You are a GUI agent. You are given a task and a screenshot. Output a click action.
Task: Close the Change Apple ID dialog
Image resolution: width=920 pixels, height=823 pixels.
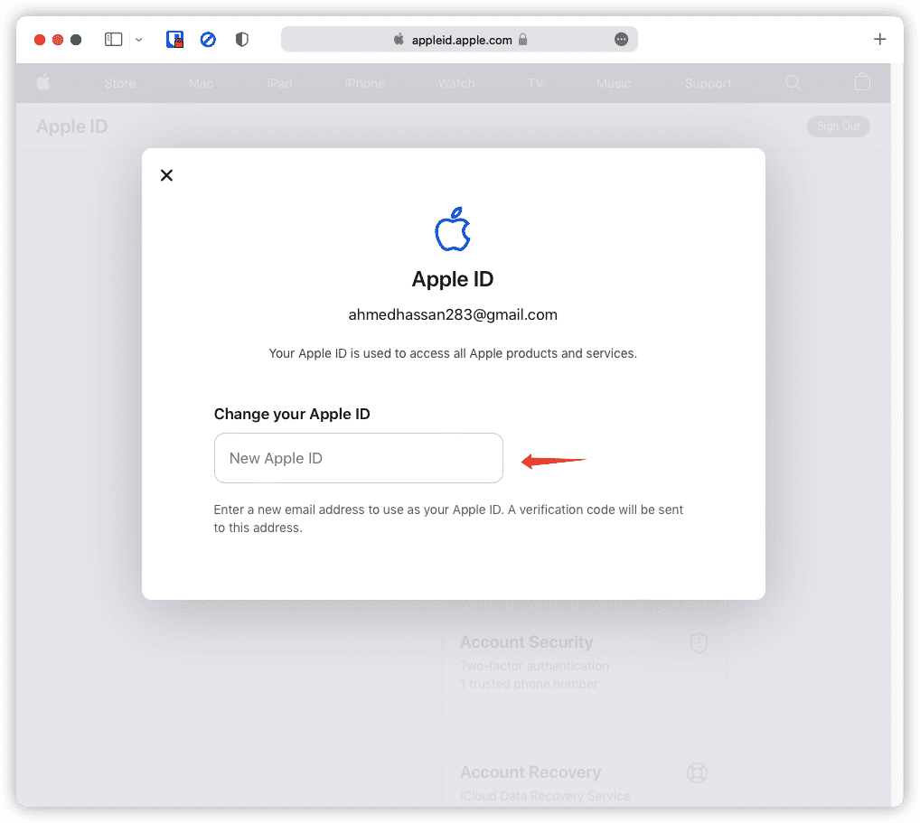166,175
